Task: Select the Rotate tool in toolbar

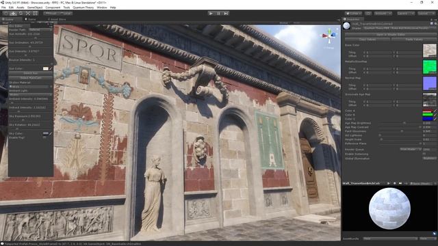Action: tap(21, 14)
